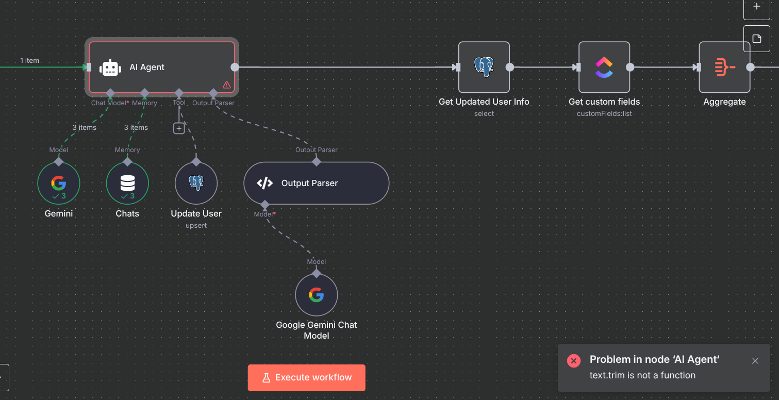Click the Gemini node top Model connector
779x400 pixels.
click(59, 161)
